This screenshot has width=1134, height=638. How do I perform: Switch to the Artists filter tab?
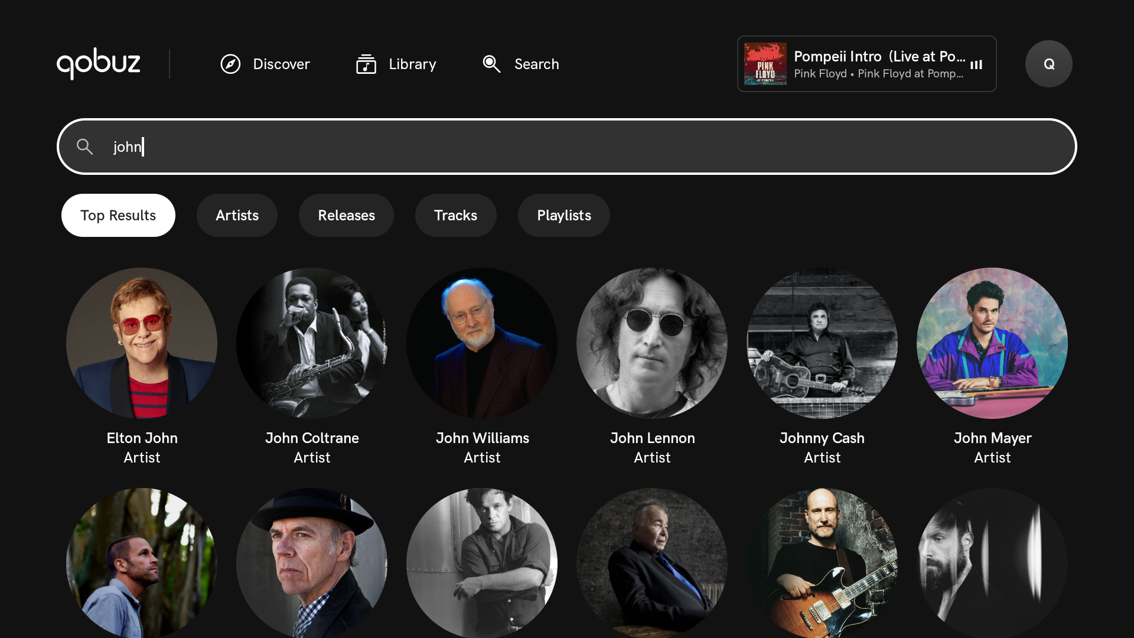click(237, 216)
